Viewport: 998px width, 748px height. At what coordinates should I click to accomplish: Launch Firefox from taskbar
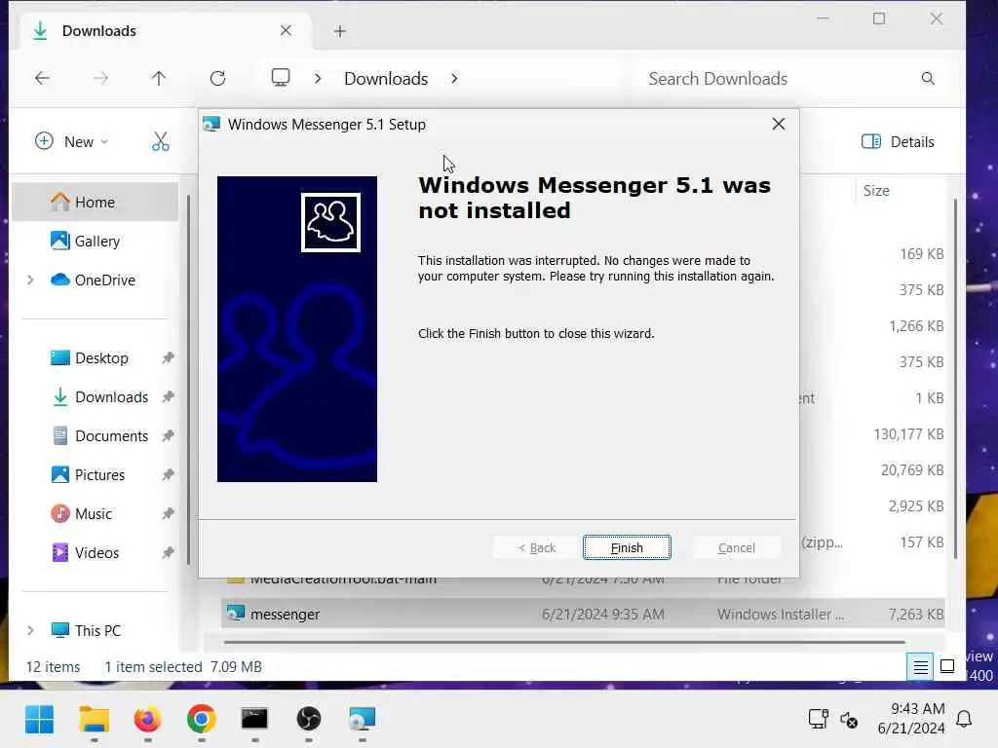[148, 720]
